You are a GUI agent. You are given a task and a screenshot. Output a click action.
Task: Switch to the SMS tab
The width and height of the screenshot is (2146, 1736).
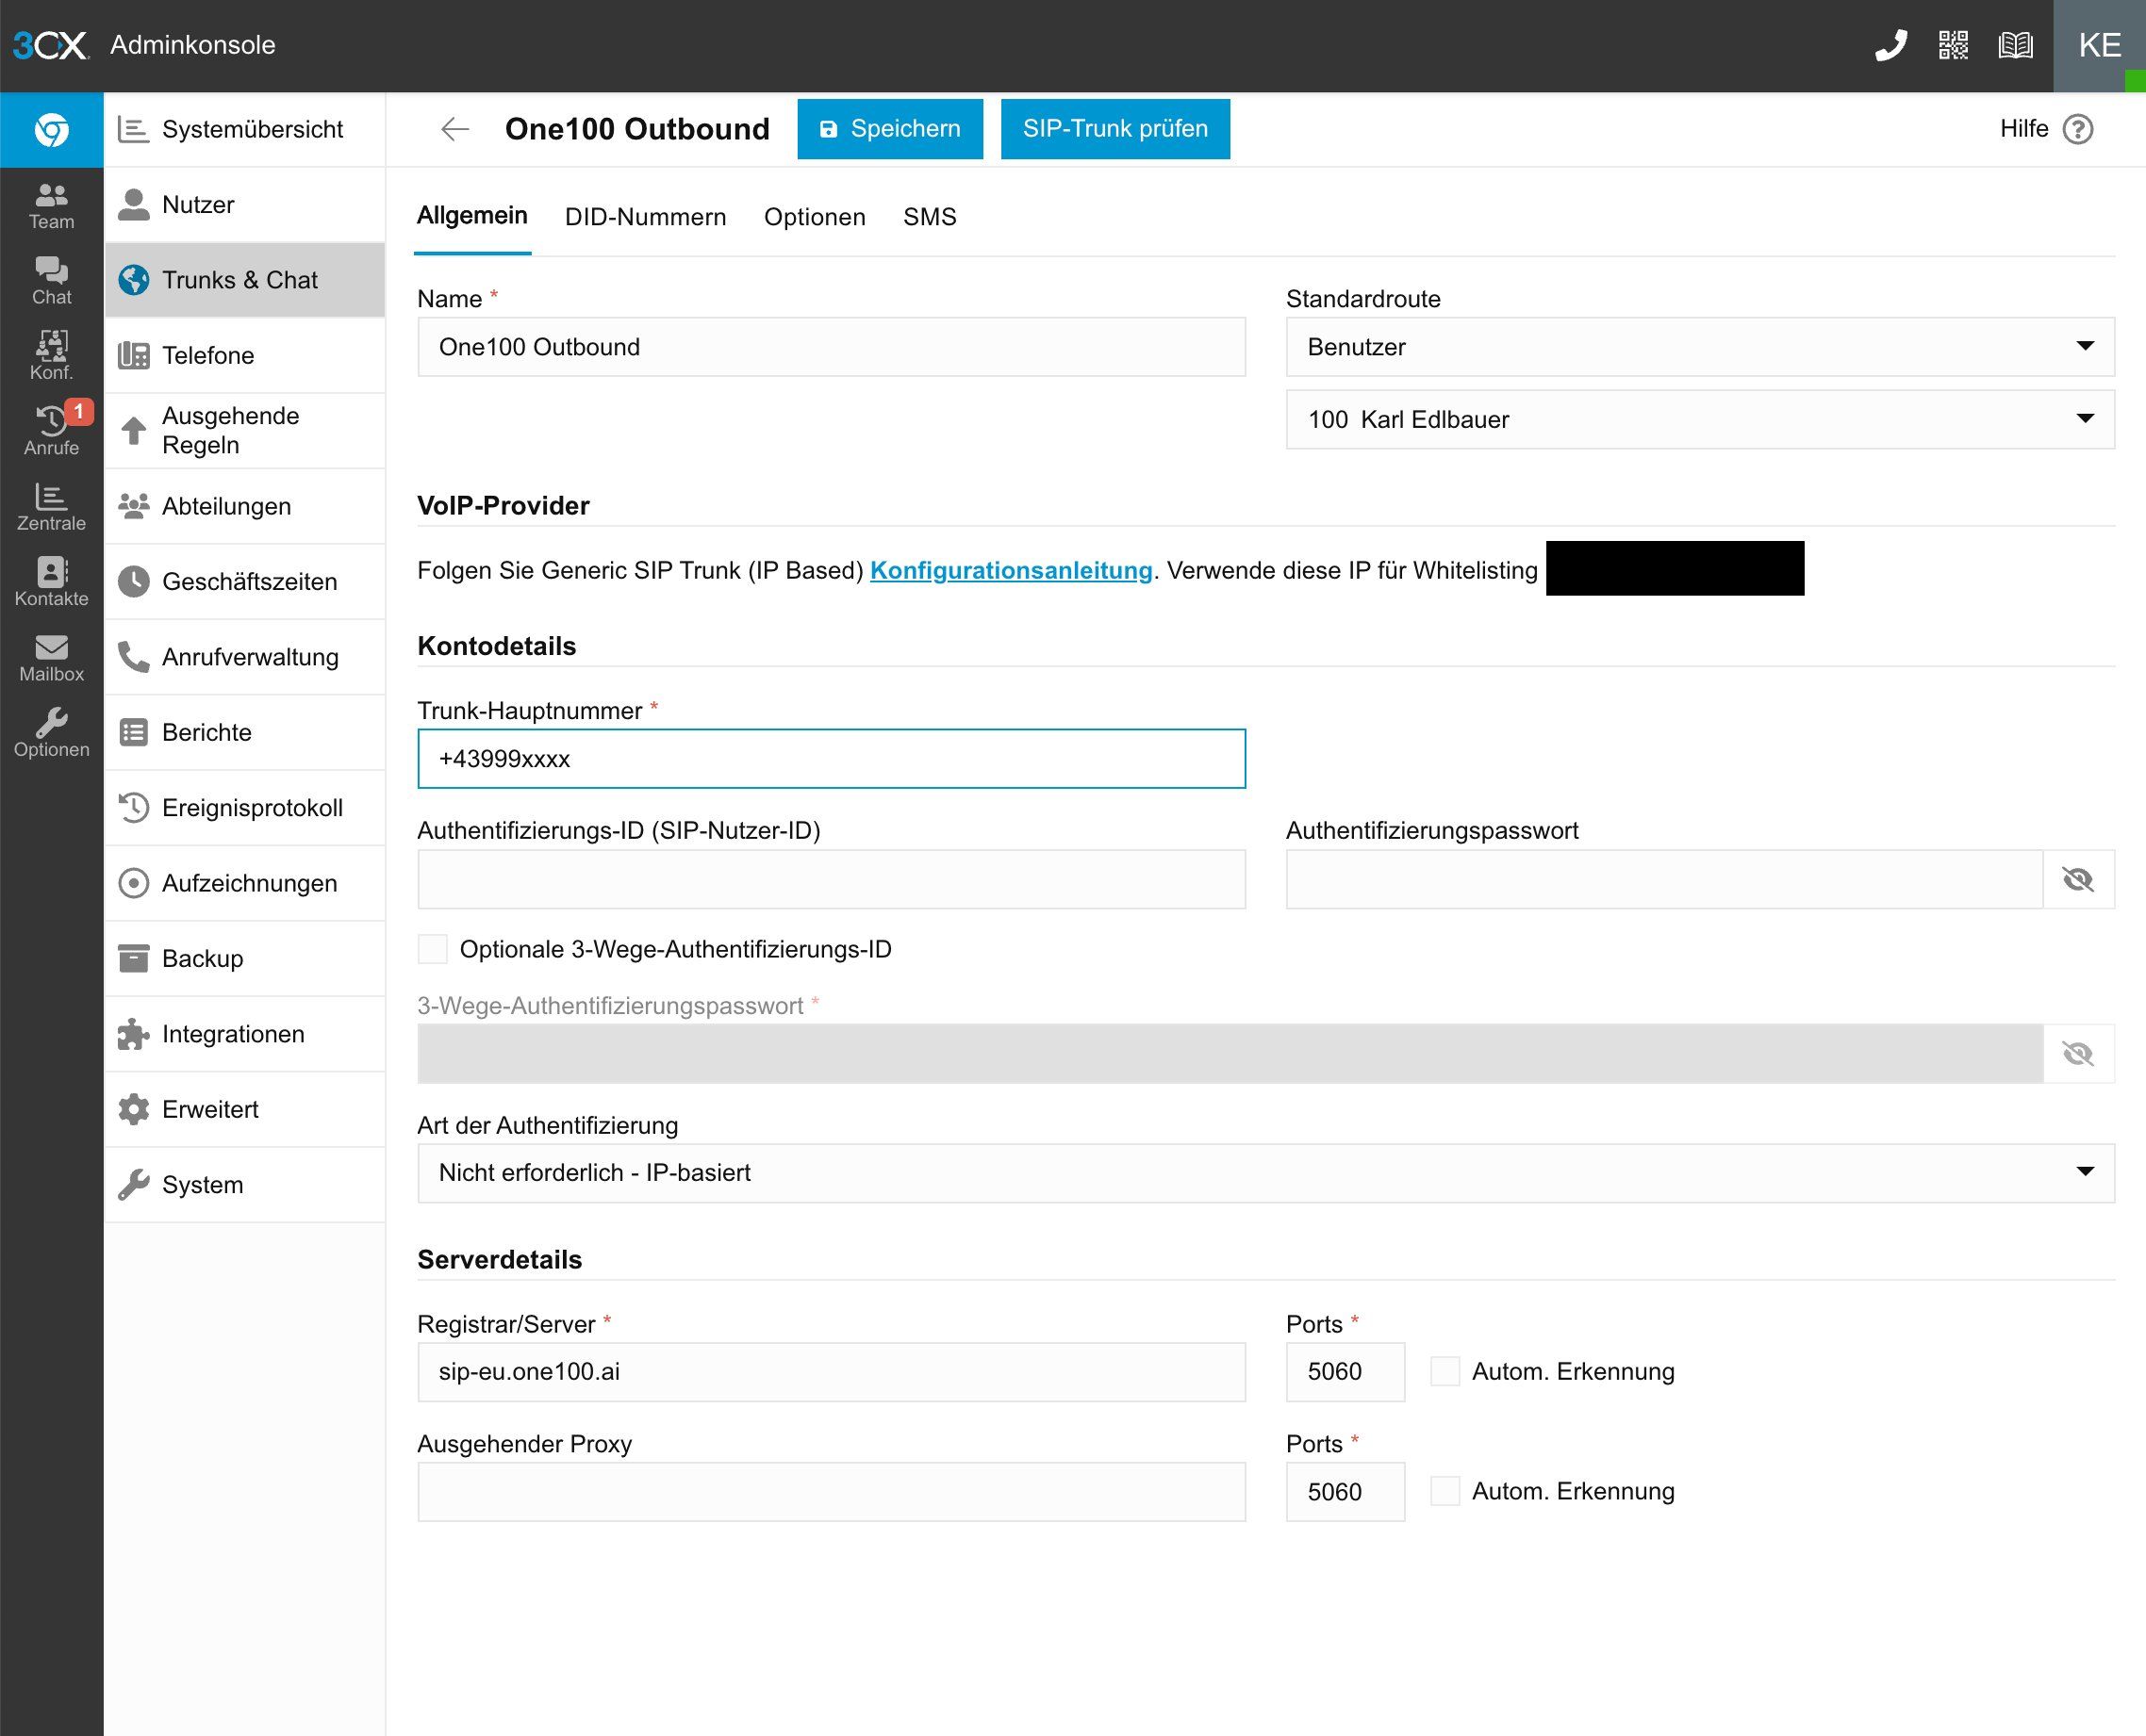(x=930, y=217)
